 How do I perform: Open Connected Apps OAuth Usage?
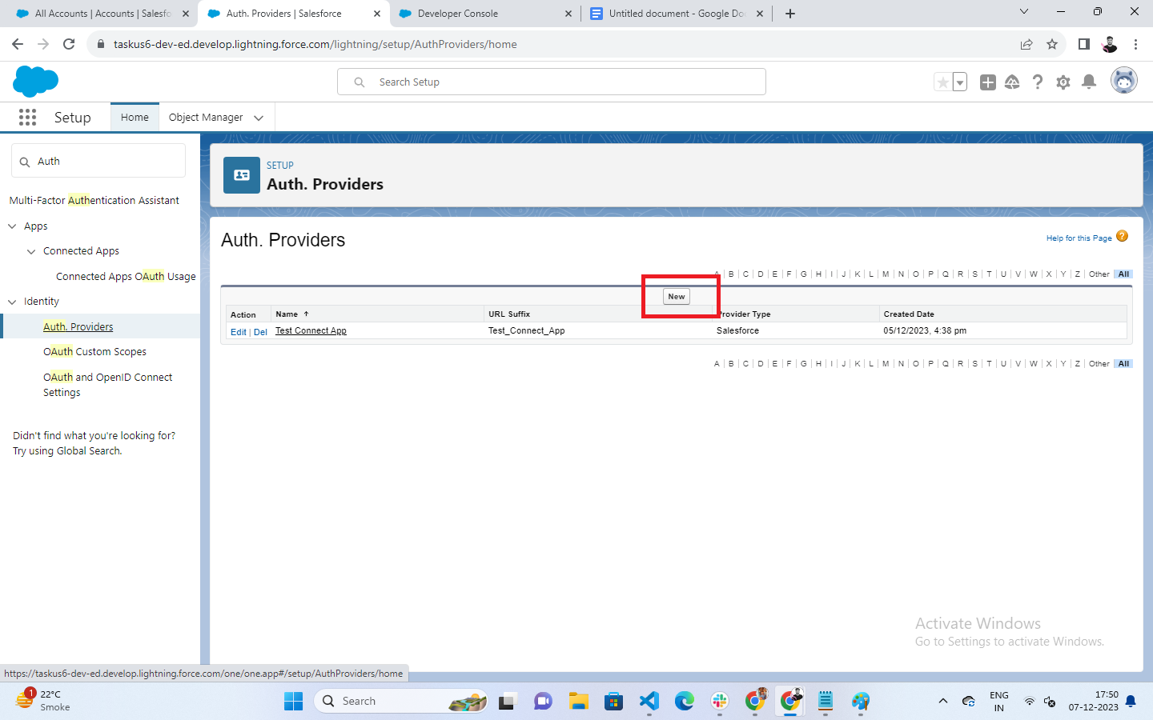(x=126, y=277)
